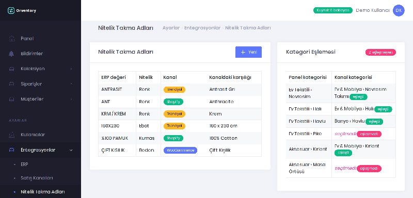The height and width of the screenshot is (198, 413).
Task: Click the Nitelik Takma Adları breadcrumb
Action: (248, 28)
